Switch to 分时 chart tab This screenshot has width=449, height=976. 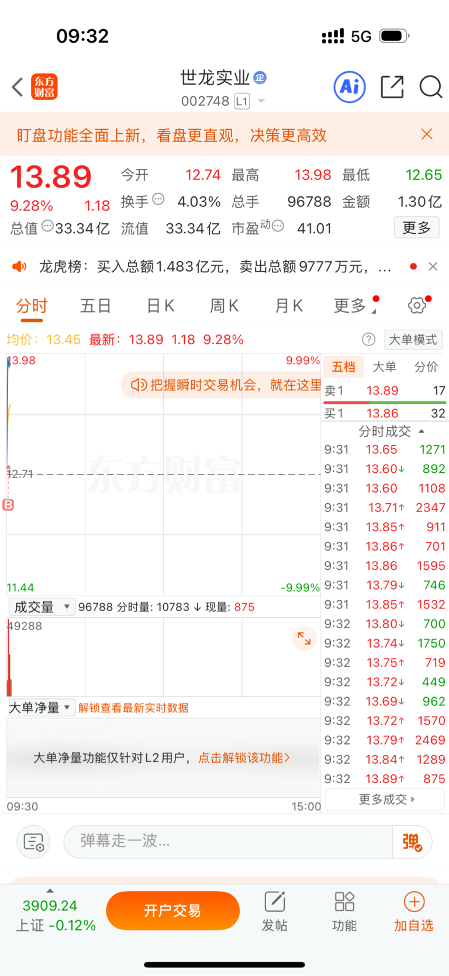tap(32, 306)
